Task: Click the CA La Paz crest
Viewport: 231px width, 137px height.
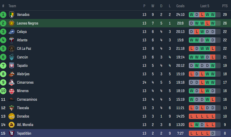Action: (x=12, y=49)
